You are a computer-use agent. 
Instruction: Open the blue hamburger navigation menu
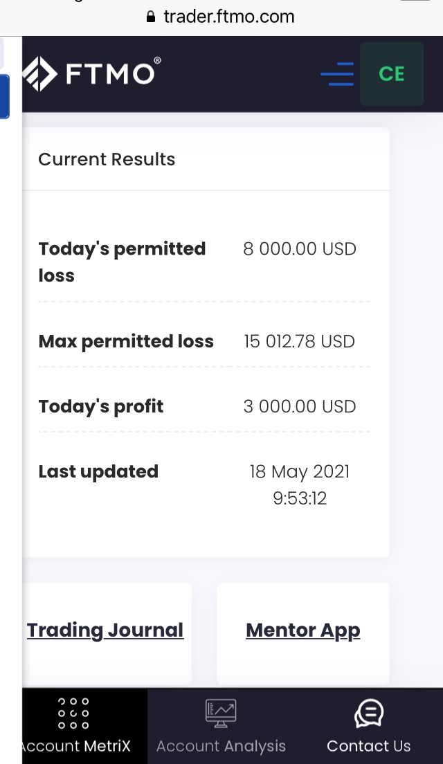[x=337, y=74]
